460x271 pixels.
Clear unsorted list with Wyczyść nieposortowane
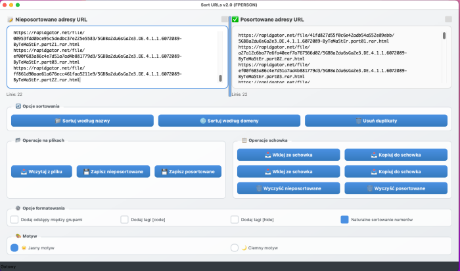tap(288, 188)
